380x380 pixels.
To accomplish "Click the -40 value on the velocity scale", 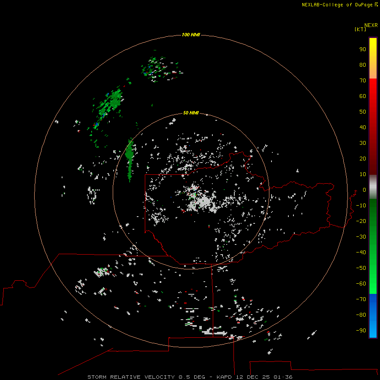I will coord(361,252).
